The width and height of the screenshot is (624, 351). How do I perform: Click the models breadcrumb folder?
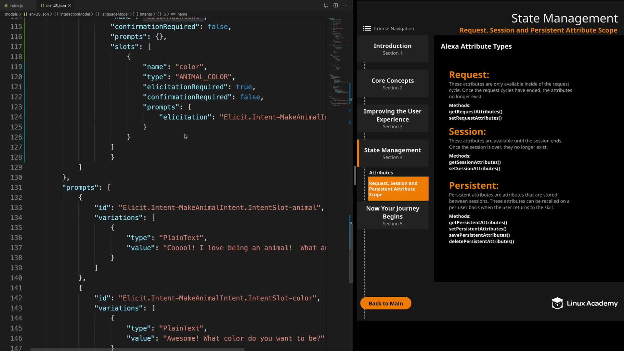pos(11,14)
